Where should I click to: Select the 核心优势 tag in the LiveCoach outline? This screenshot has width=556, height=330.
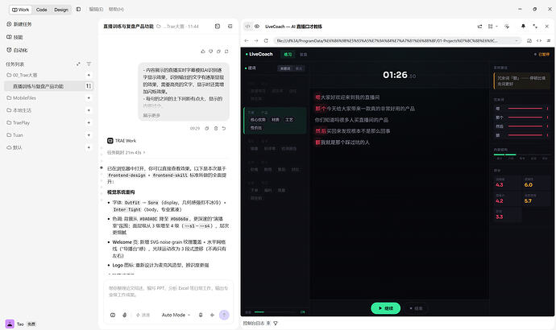tap(258, 120)
